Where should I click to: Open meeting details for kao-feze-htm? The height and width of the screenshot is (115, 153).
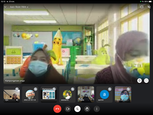pyautogui.click(x=19, y=7)
